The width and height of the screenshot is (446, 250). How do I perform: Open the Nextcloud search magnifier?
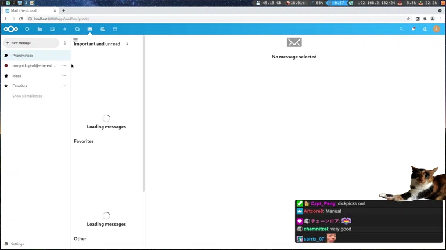click(401, 29)
